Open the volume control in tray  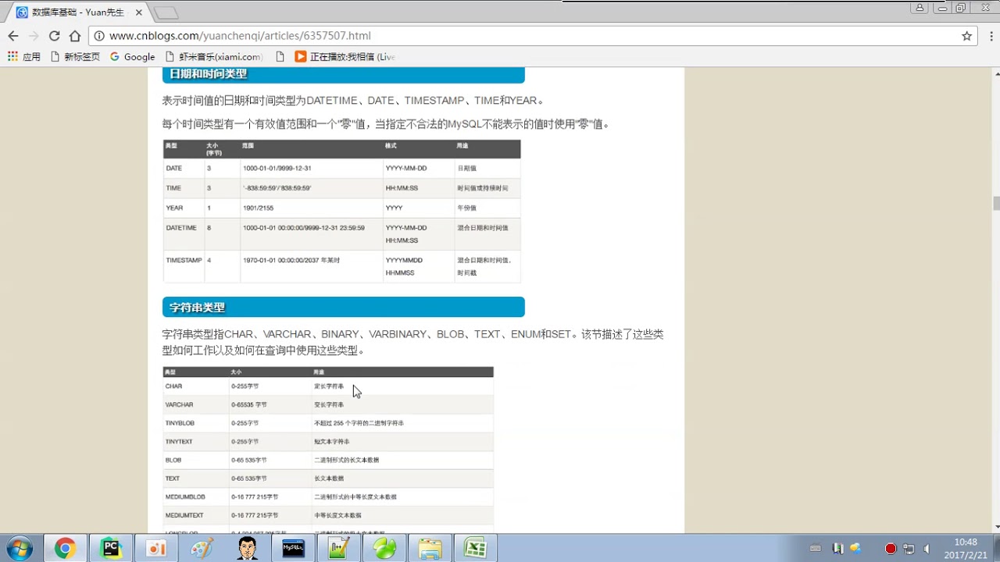[927, 549]
